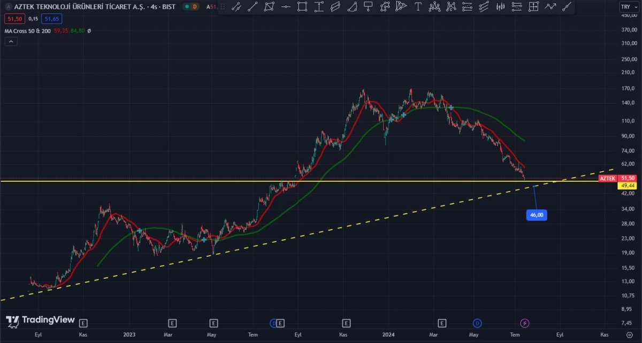This screenshot has width=642, height=343.
Task: Select the rectangle drawing tool
Action: (x=302, y=7)
